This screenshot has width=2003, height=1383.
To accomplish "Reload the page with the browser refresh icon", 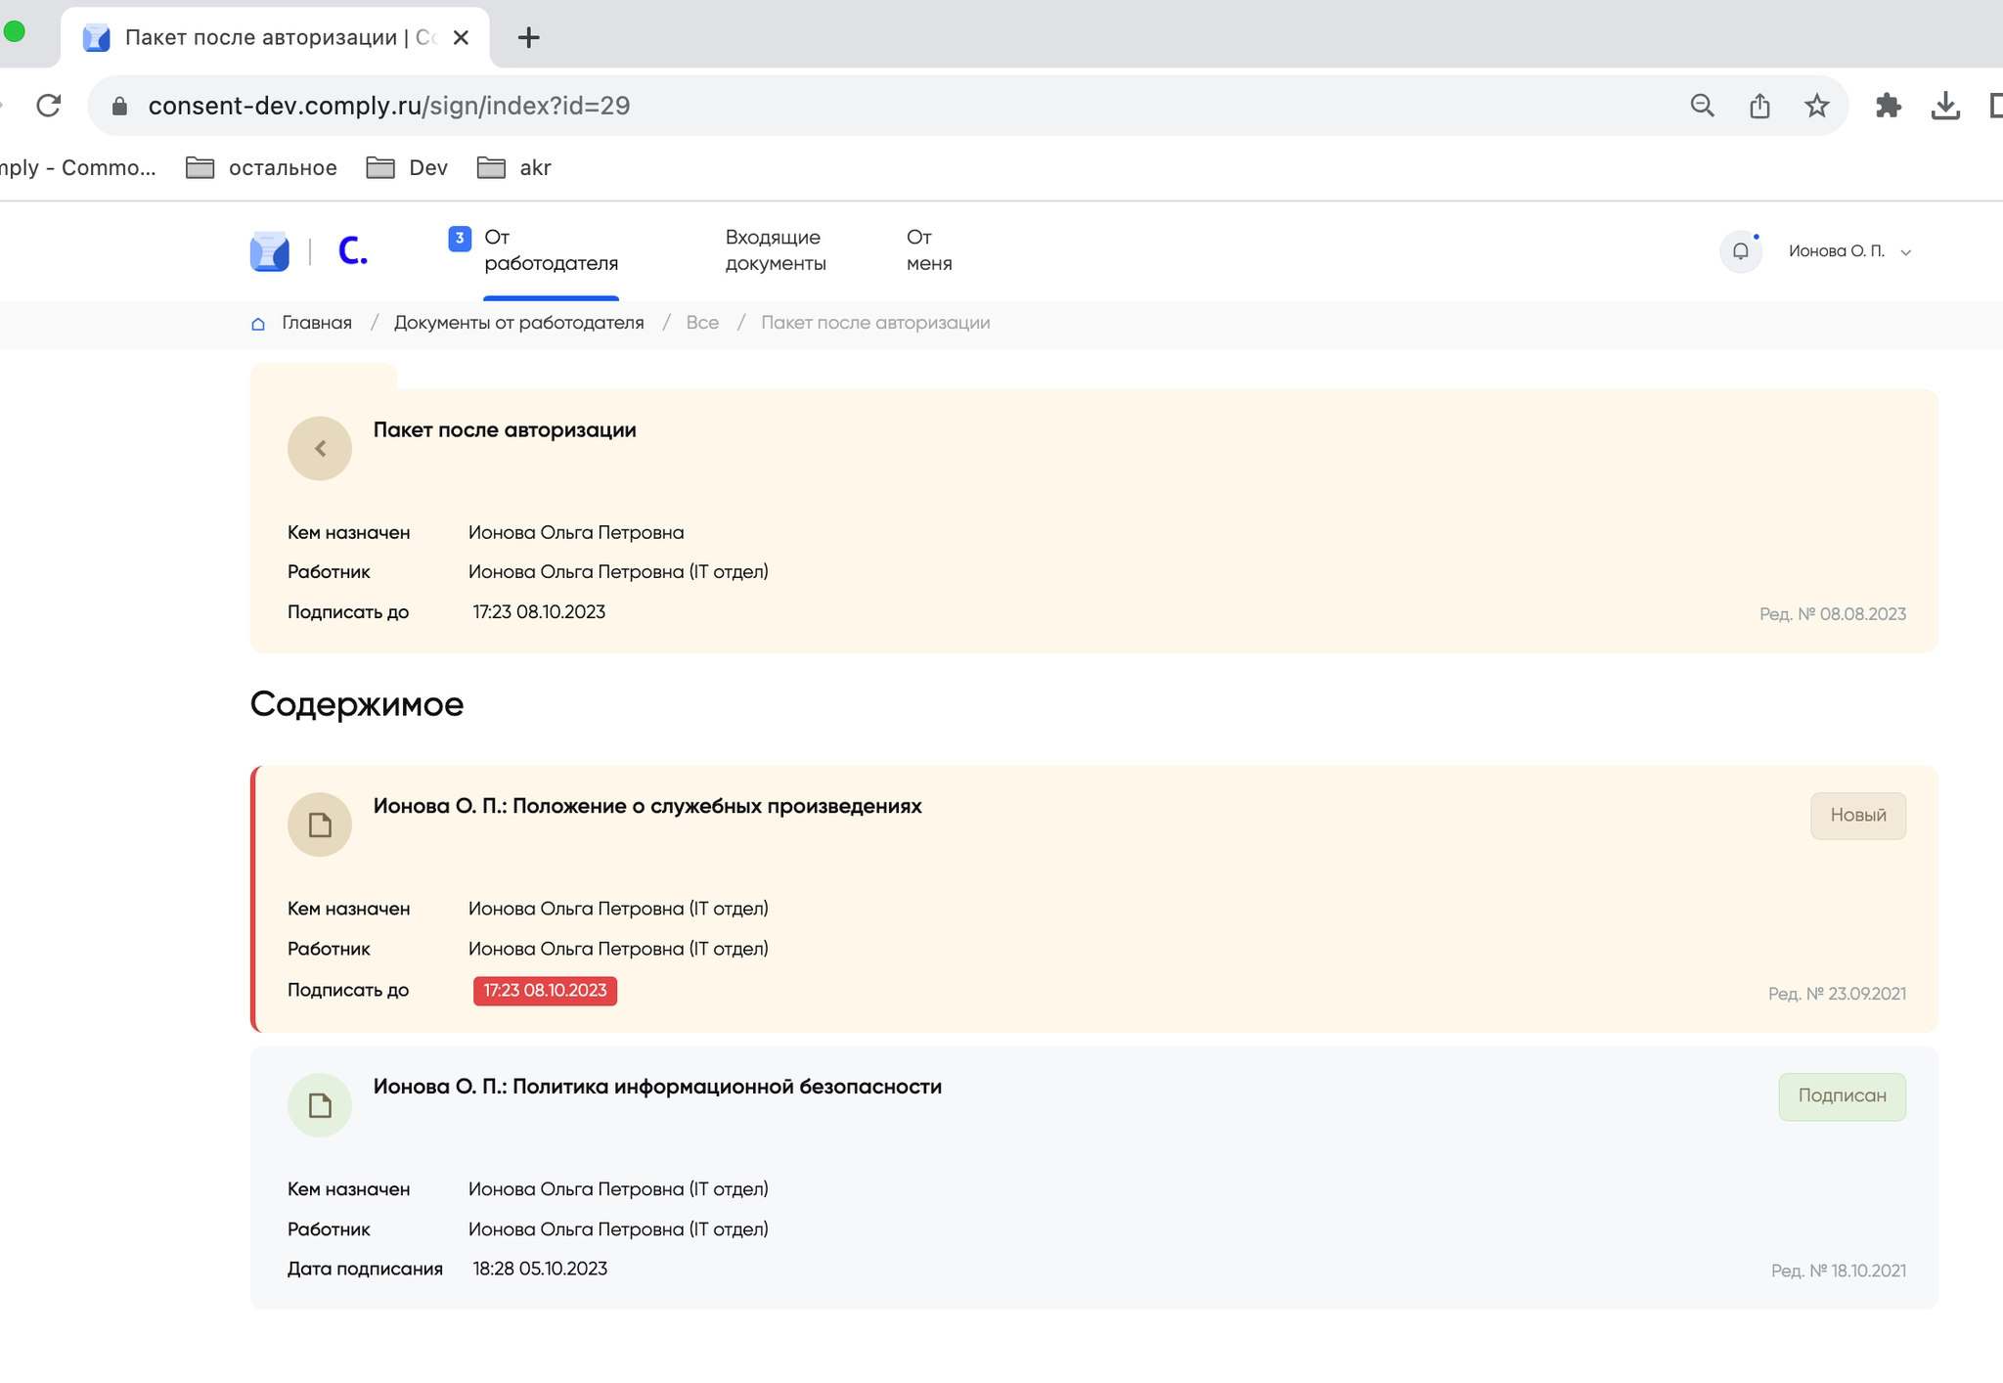I will point(48,106).
